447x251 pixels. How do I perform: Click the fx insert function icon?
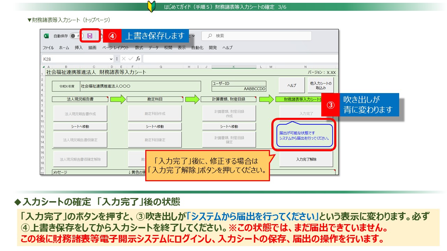pyautogui.click(x=138, y=59)
